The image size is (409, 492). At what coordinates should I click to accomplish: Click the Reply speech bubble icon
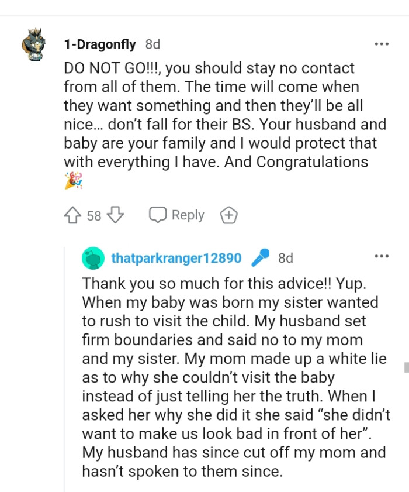click(158, 215)
